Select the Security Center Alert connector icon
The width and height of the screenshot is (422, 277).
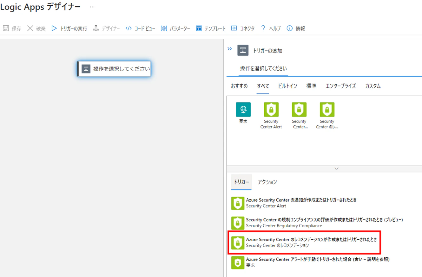coord(271,110)
